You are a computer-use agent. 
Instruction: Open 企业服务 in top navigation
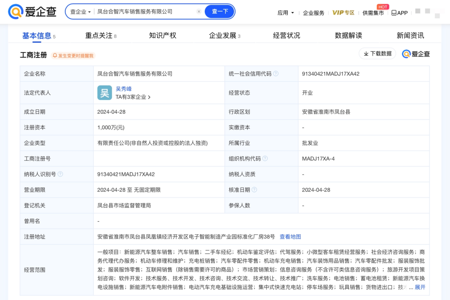313,13
